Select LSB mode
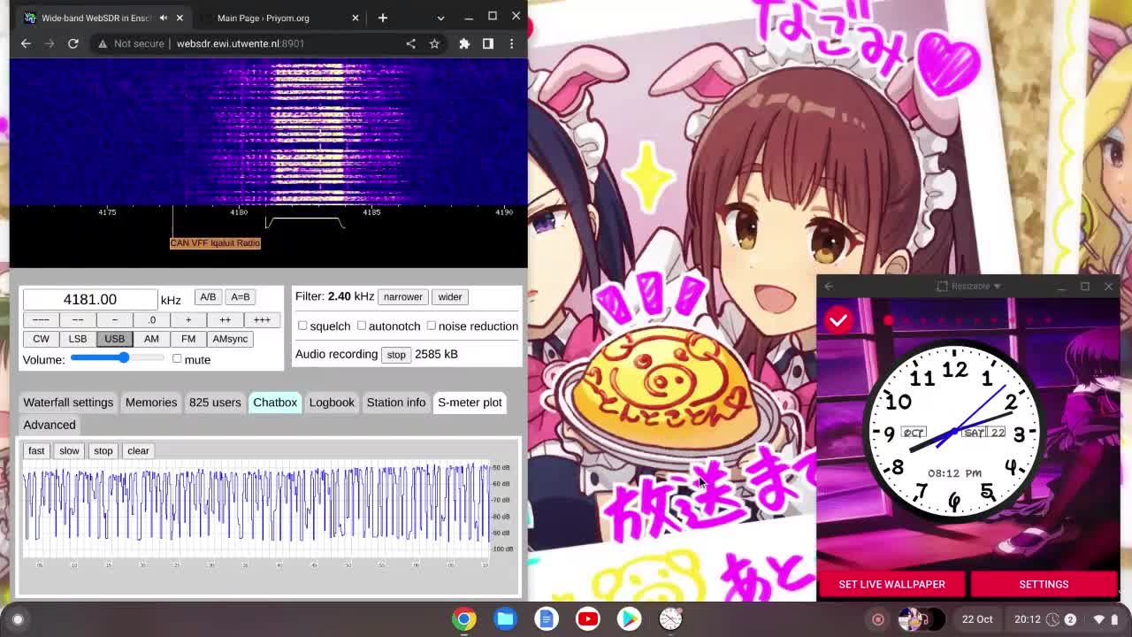Image resolution: width=1132 pixels, height=637 pixels. (78, 339)
